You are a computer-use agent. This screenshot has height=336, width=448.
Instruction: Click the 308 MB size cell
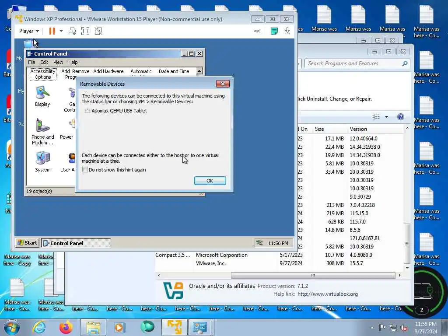click(335, 263)
